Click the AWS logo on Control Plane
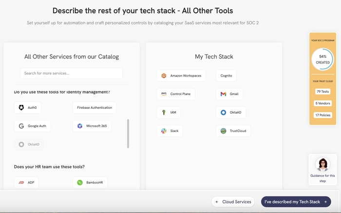Viewport: 341px width, 213px height. coord(164,94)
